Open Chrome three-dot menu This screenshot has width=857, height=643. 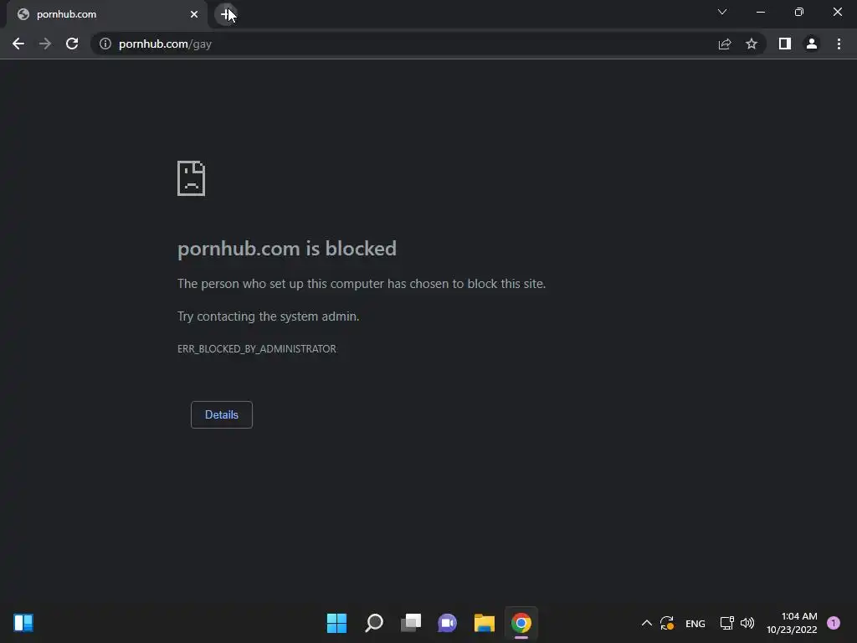point(839,44)
